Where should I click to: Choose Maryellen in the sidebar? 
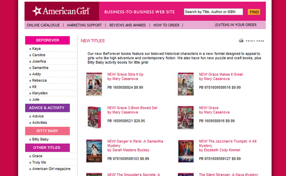pos(40,93)
